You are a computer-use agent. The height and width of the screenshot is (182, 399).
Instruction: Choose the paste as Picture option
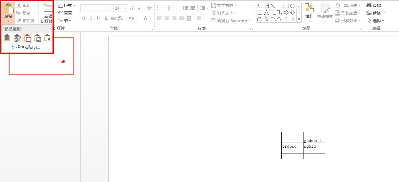(37, 38)
